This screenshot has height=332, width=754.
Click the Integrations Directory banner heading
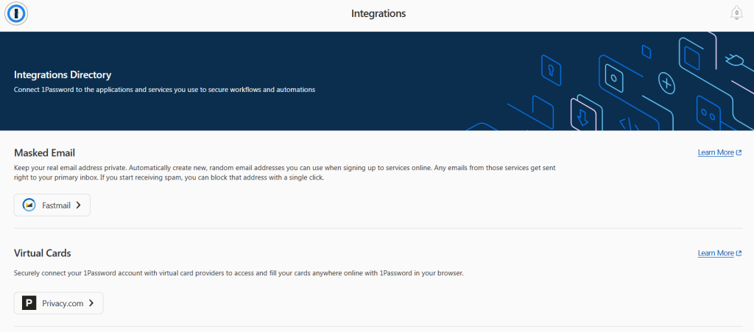tap(63, 74)
